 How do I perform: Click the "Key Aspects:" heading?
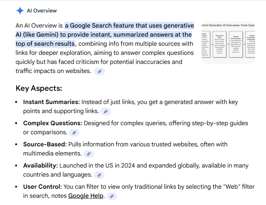pos(39,89)
